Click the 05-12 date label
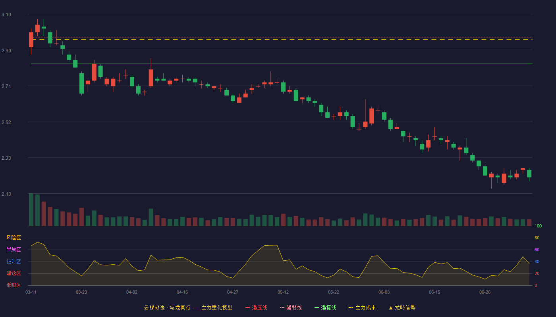The width and height of the screenshot is (556, 317). (283, 292)
